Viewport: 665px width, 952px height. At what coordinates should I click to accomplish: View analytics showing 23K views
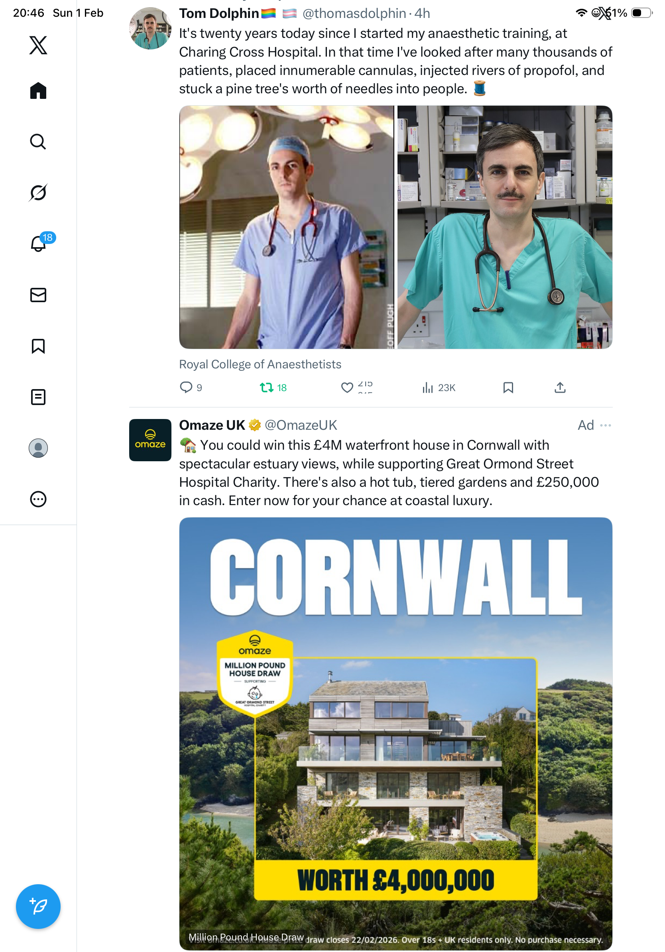pyautogui.click(x=439, y=387)
